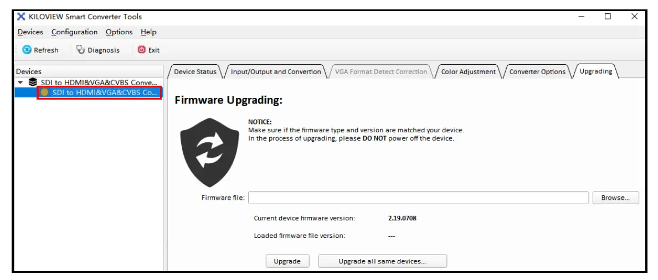Click the KILOVIEW app logo icon

tap(22, 17)
